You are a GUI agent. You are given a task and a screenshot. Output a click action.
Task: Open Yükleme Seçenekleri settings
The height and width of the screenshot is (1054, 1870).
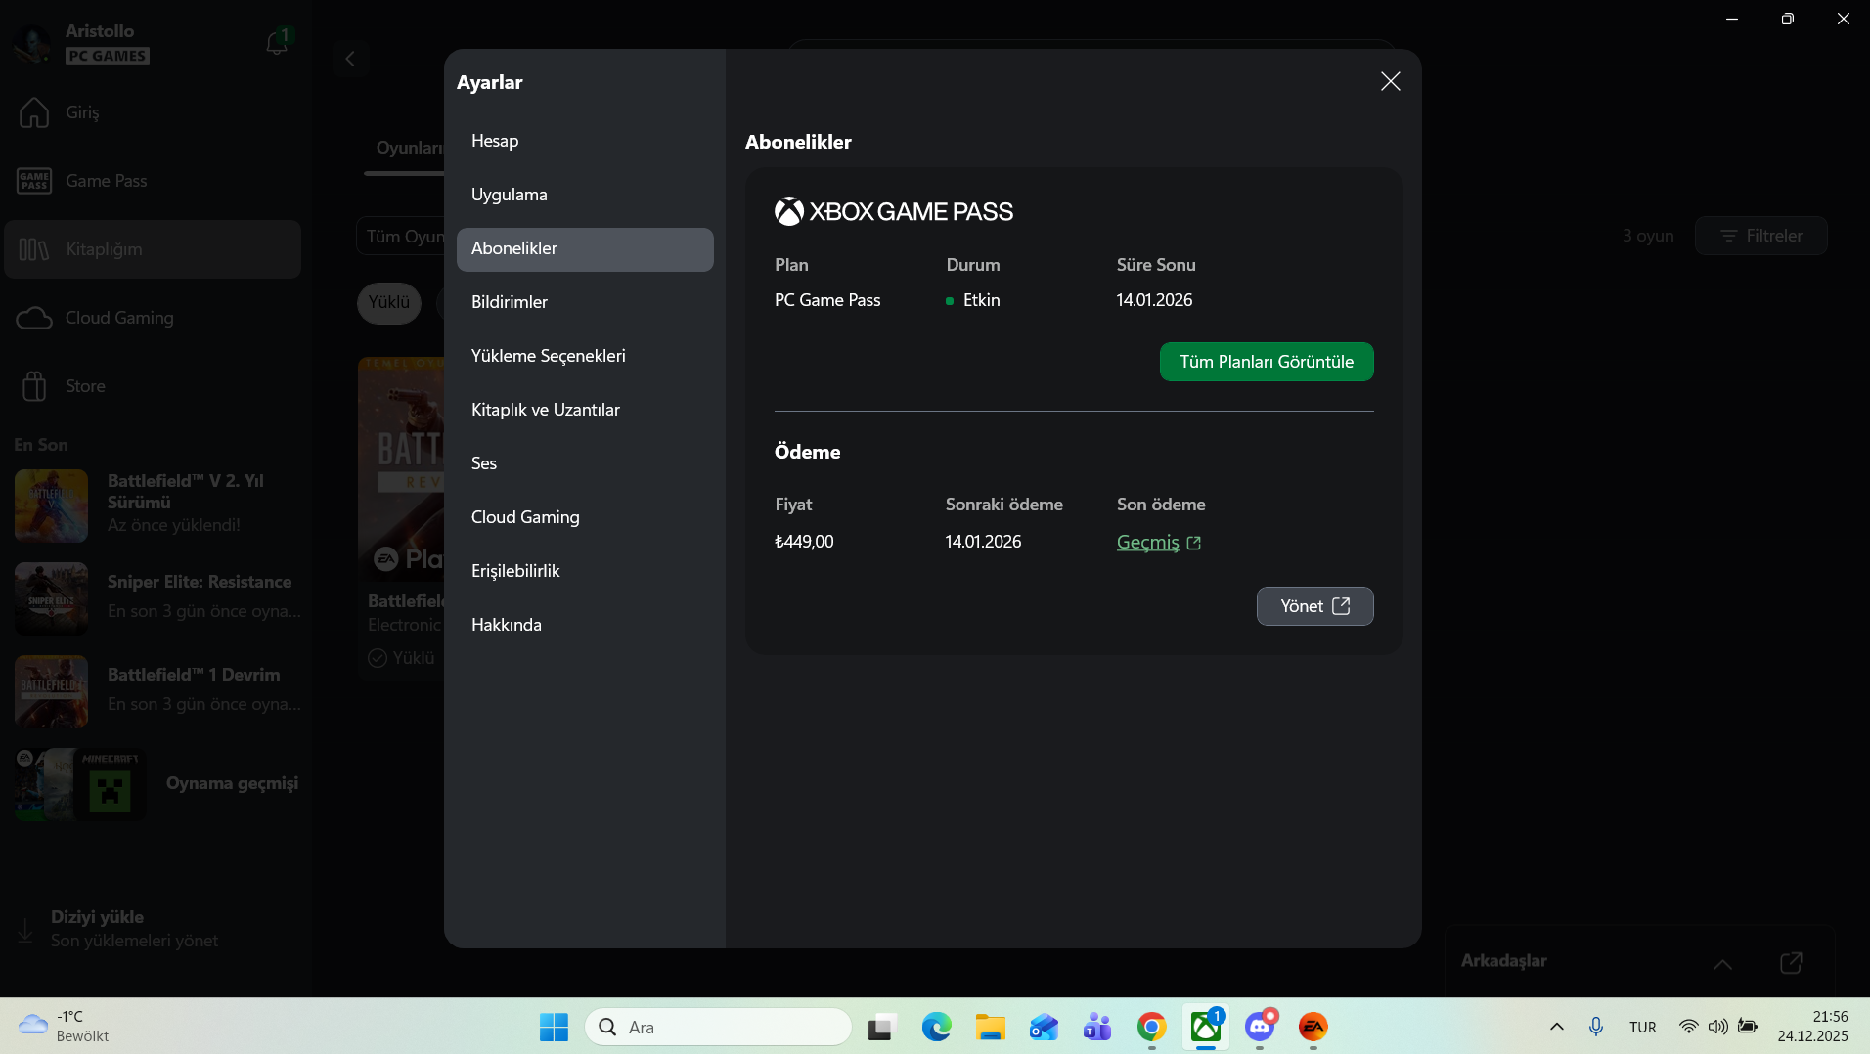pos(585,356)
